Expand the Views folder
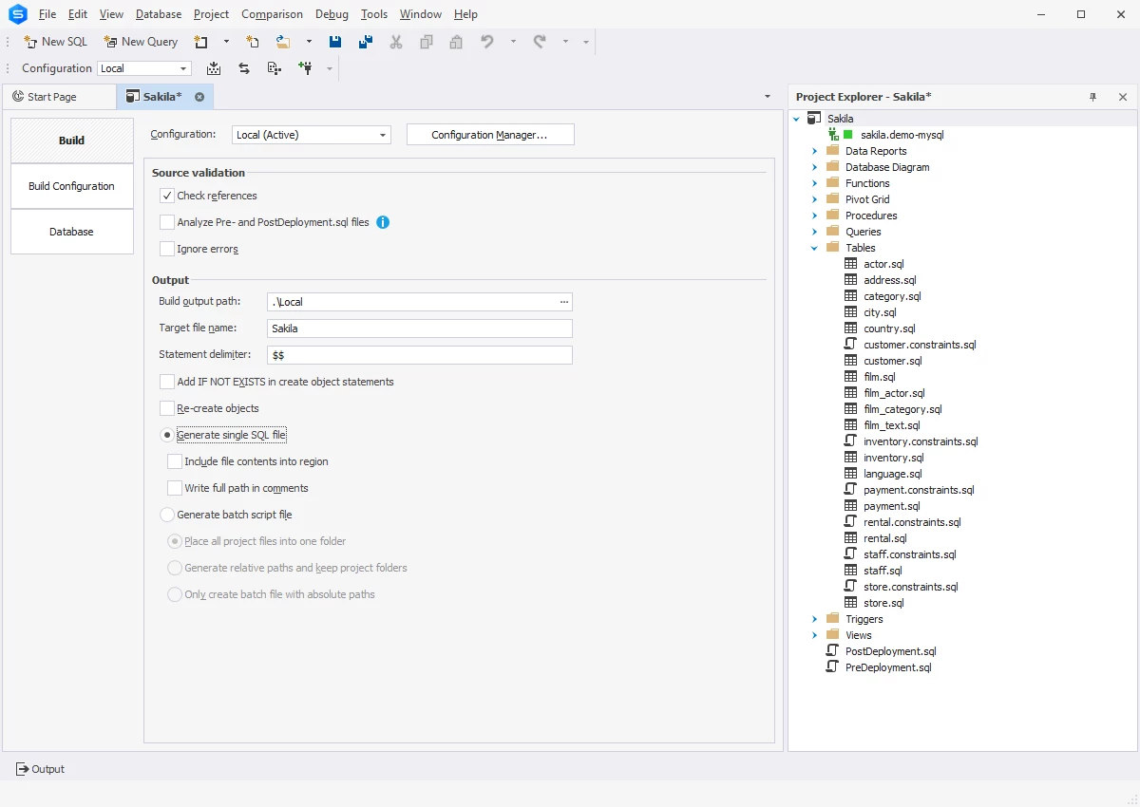1140x807 pixels. 814,635
